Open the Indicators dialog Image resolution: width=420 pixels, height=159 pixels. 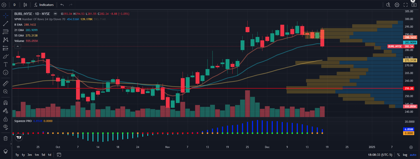tap(44, 5)
